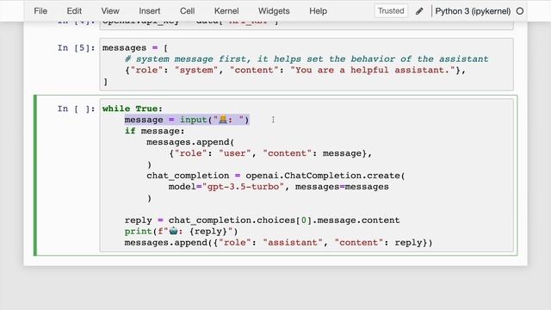Click the robot emoji in print statement

click(x=174, y=232)
